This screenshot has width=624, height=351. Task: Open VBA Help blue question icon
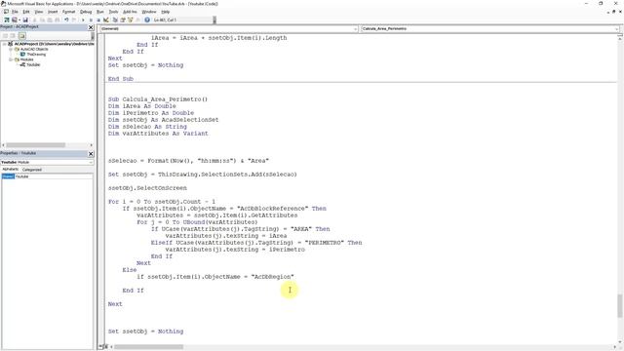(147, 19)
